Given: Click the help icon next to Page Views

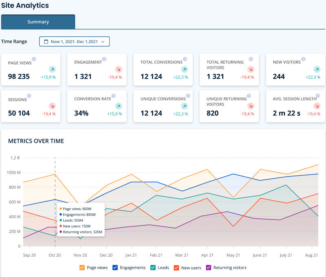Looking at the screenshot, I should (34, 59).
